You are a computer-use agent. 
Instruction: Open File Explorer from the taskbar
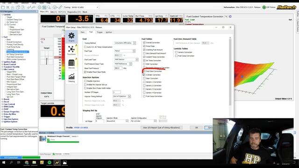(x=34, y=162)
